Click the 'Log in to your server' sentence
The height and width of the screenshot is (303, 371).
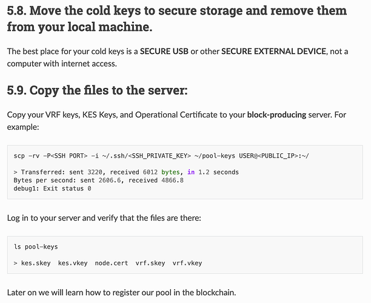pyautogui.click(x=104, y=218)
